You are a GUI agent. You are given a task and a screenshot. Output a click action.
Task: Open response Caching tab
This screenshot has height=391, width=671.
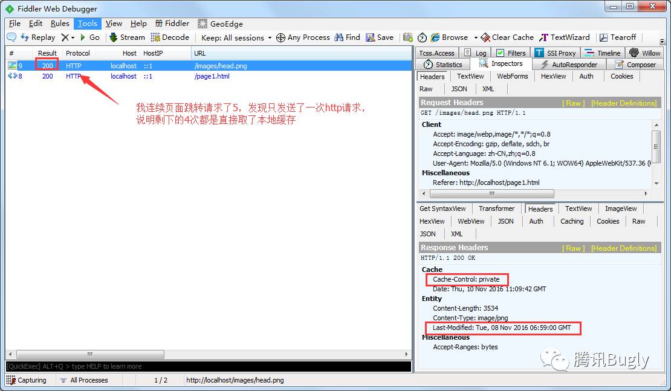point(572,221)
